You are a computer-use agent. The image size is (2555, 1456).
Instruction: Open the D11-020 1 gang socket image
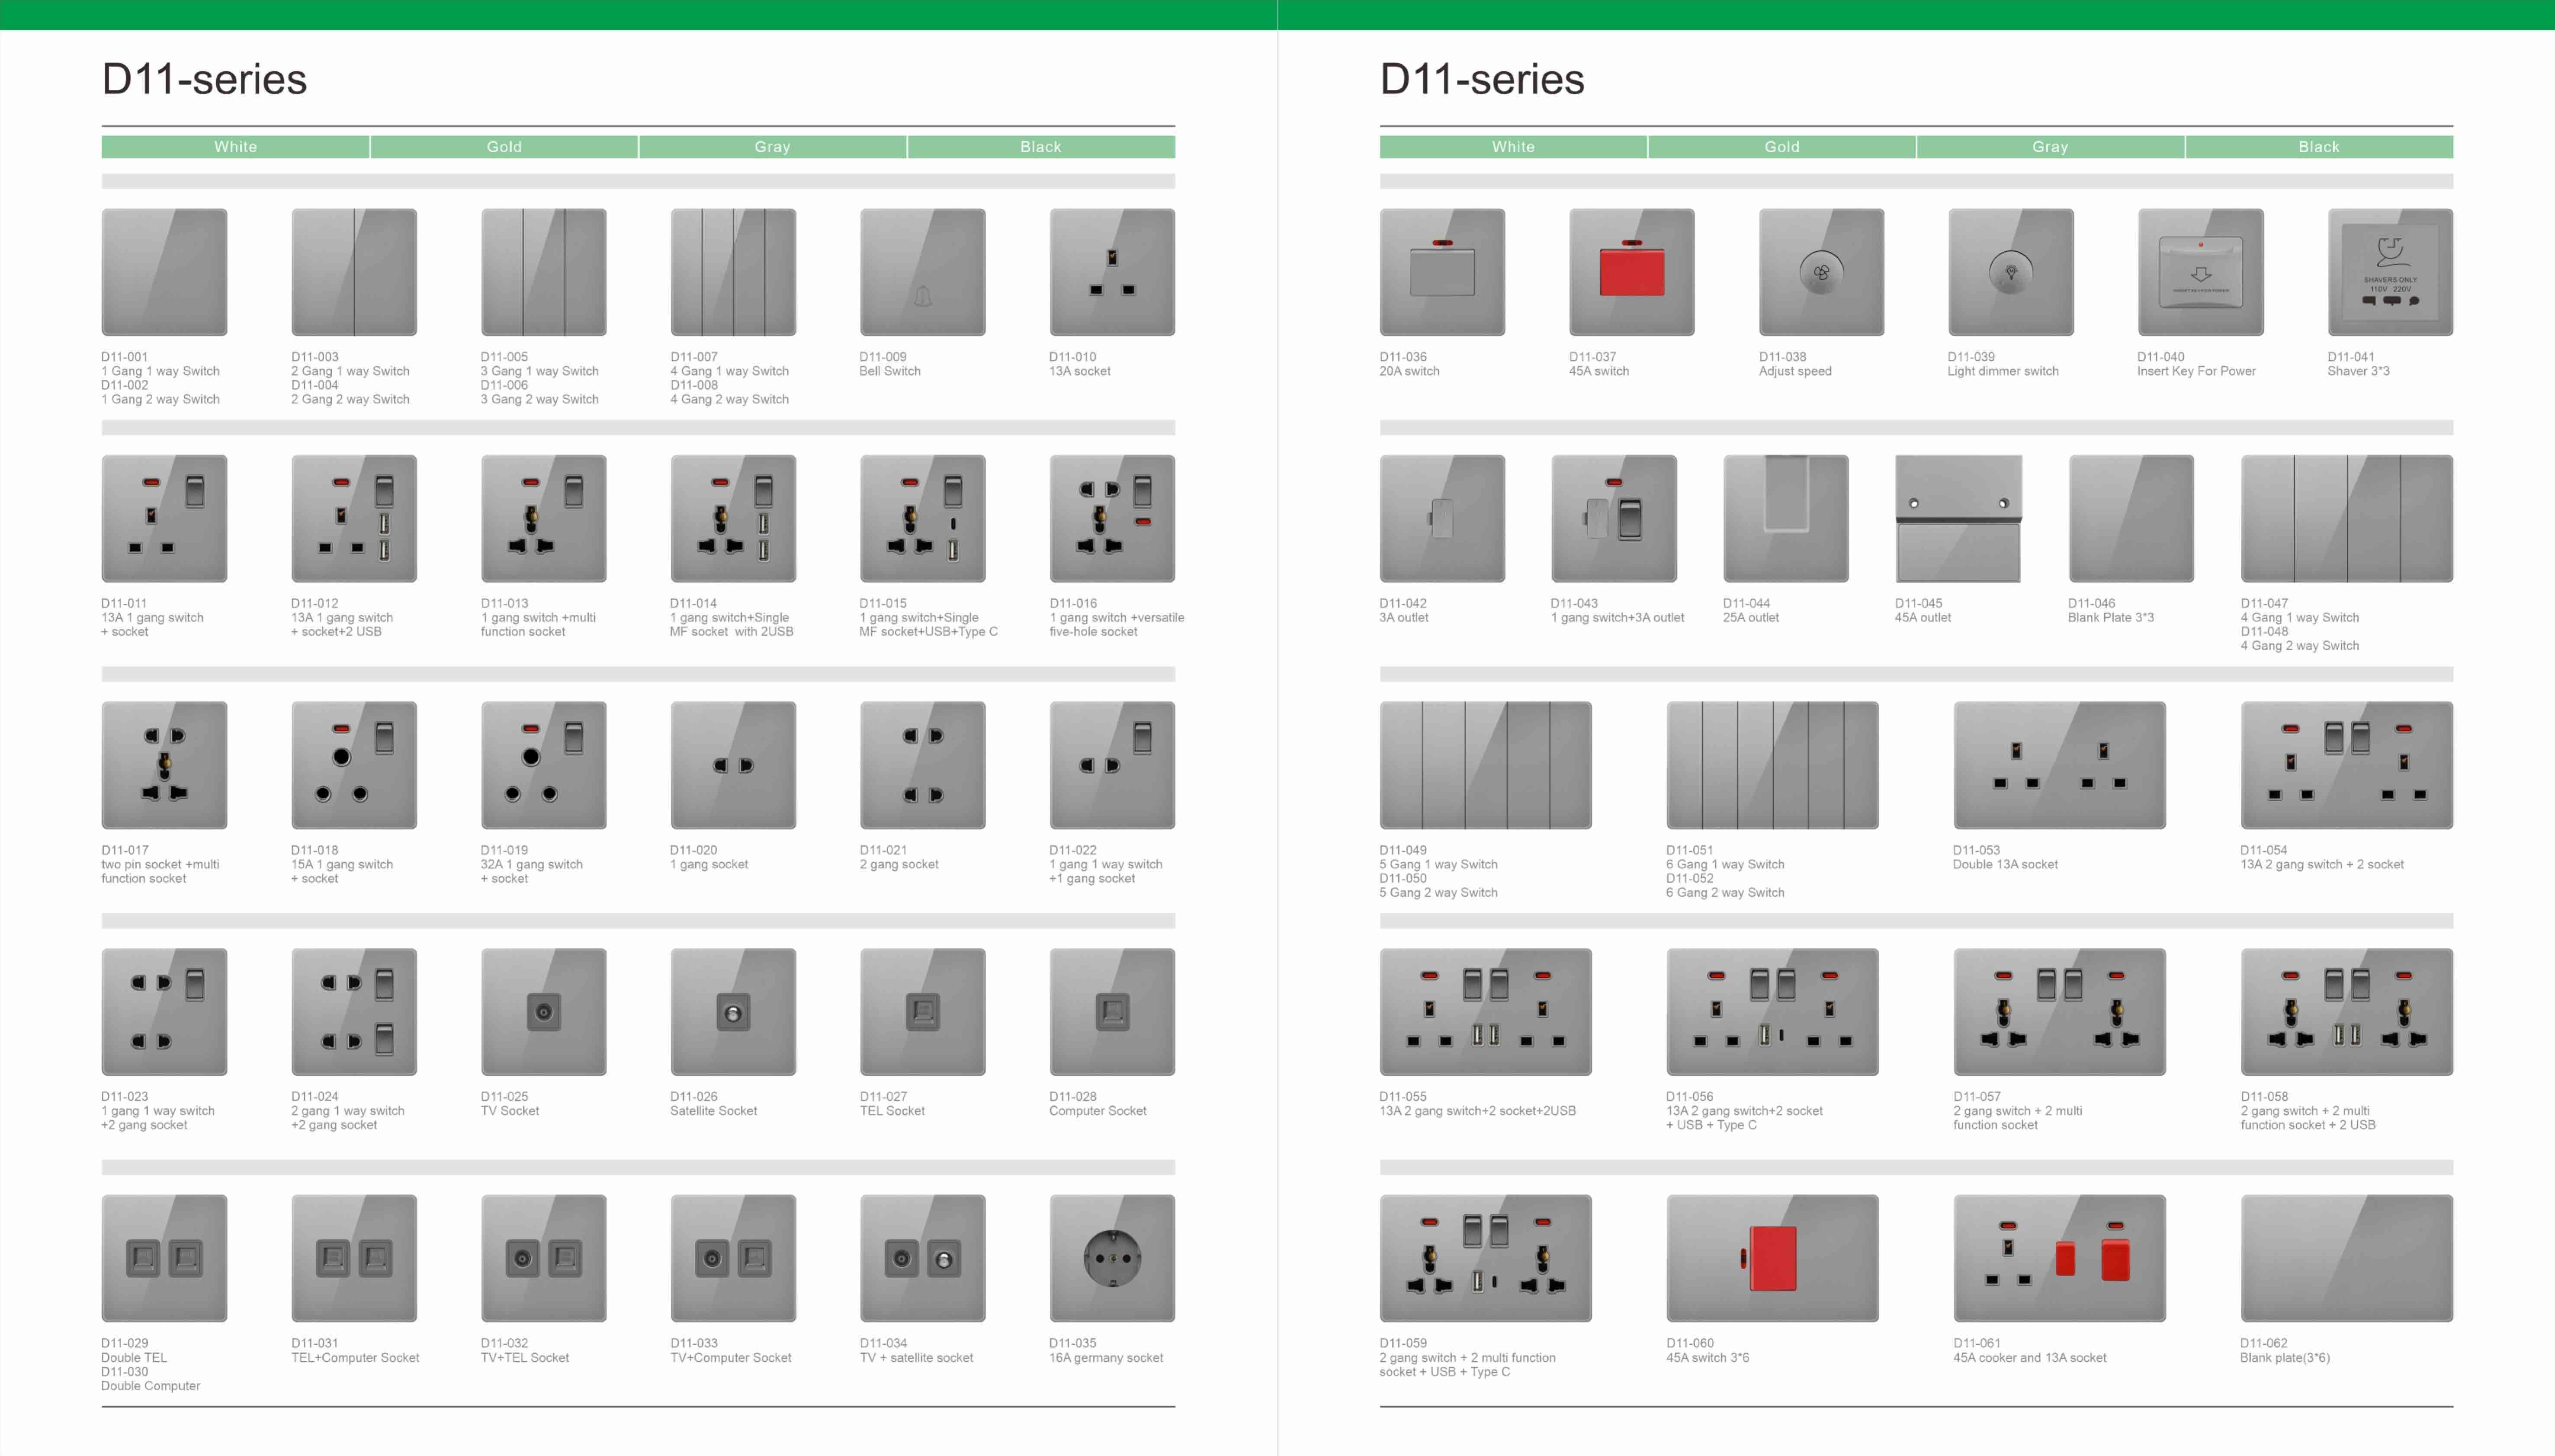733,765
